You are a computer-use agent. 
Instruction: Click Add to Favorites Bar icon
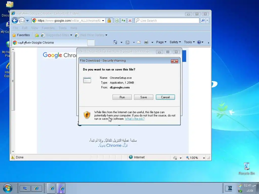37,35
